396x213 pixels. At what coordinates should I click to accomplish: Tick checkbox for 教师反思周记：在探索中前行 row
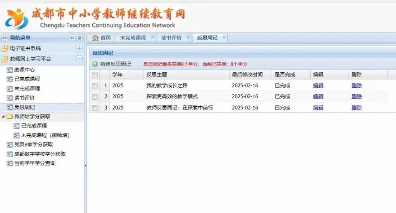tap(95, 108)
